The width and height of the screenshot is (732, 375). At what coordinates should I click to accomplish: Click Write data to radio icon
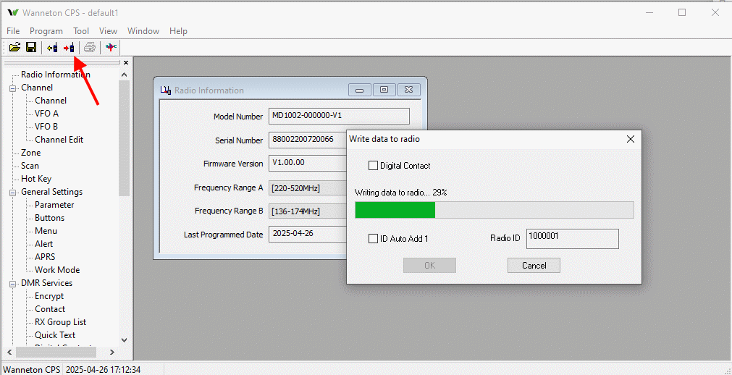tap(69, 47)
